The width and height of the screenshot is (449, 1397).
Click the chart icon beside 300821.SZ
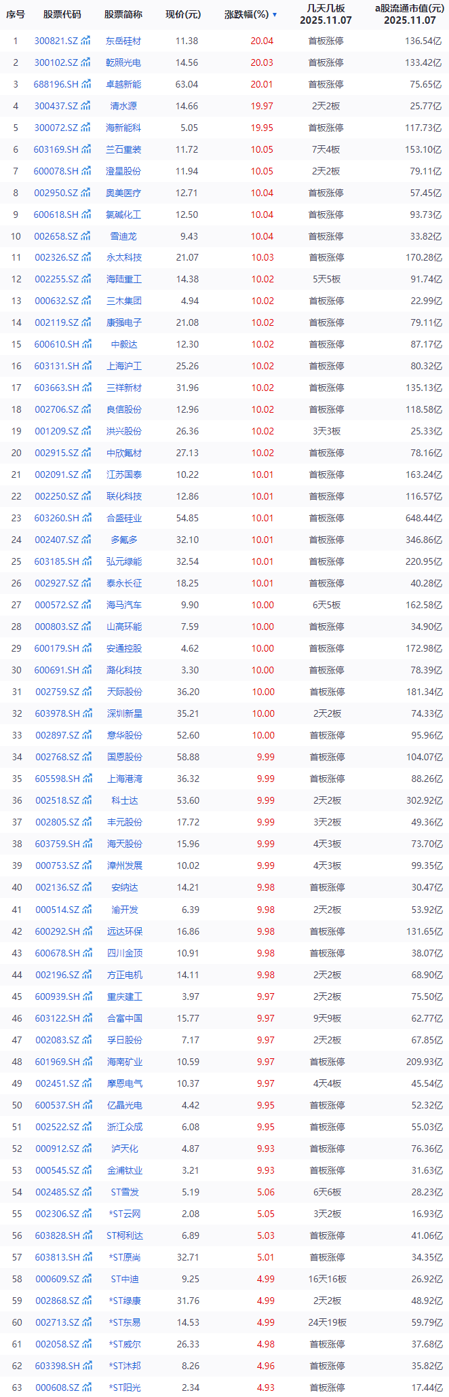pyautogui.click(x=86, y=41)
